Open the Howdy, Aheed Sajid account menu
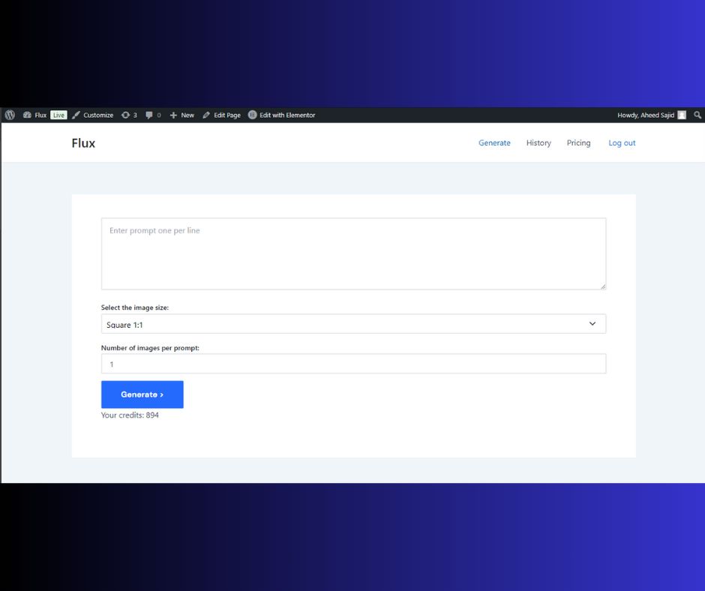This screenshot has height=591, width=705. tap(652, 115)
